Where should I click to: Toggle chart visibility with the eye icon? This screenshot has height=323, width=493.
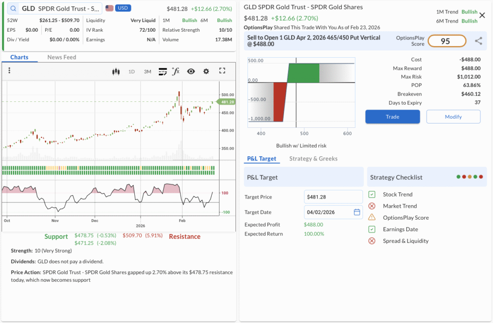191,71
